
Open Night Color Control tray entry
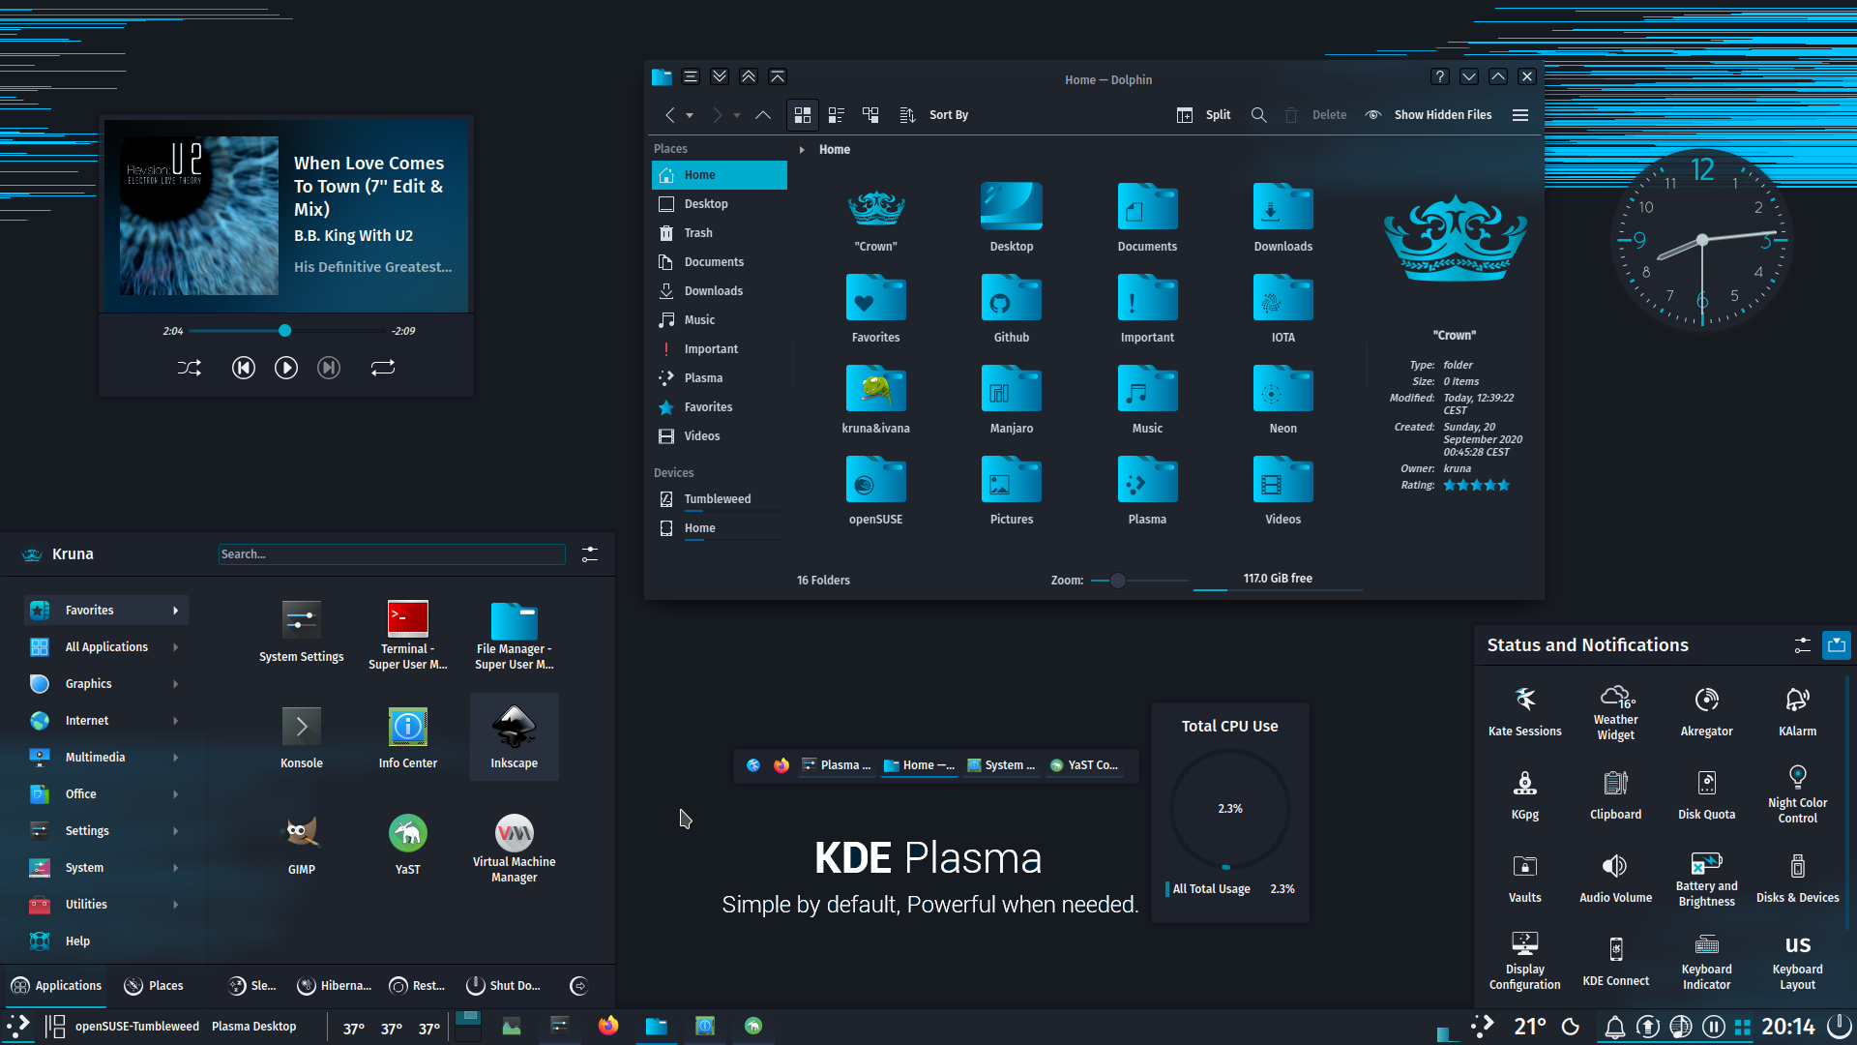click(x=1798, y=794)
